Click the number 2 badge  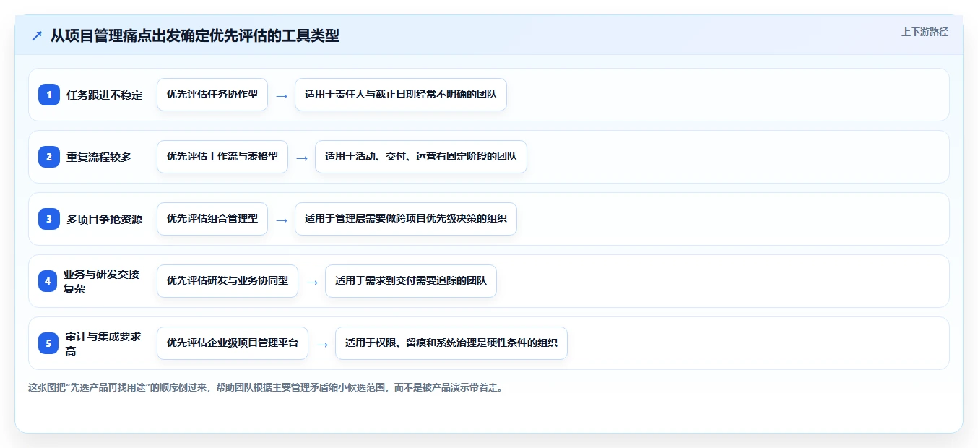point(49,157)
